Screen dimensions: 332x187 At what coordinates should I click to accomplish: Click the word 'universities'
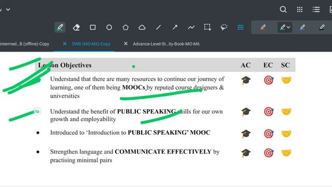click(65, 96)
